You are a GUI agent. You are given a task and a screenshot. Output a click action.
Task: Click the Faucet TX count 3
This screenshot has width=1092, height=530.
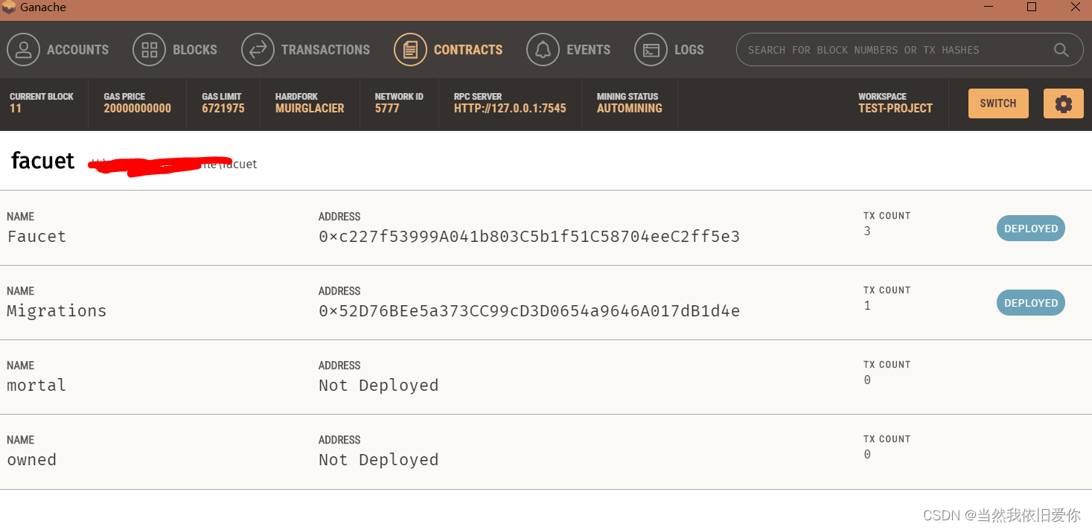pos(867,232)
